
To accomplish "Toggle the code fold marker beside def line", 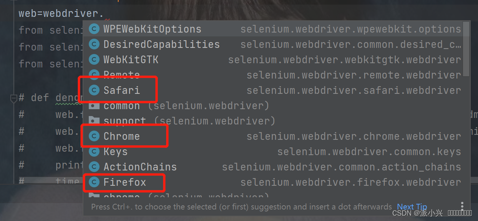I will pos(14,98).
